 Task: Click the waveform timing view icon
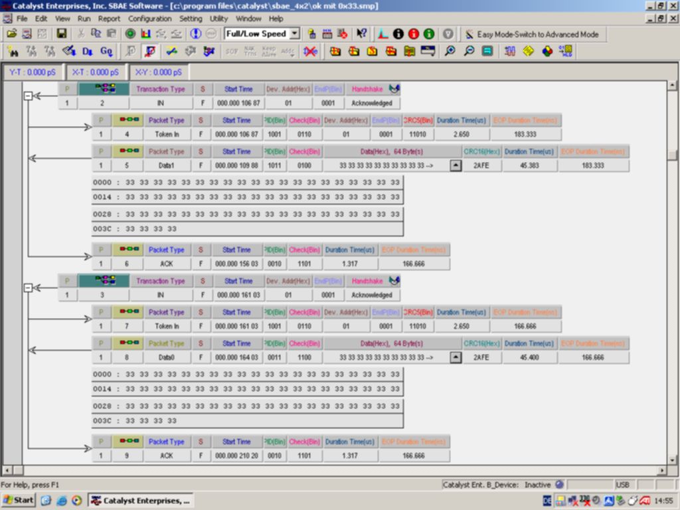(x=509, y=51)
